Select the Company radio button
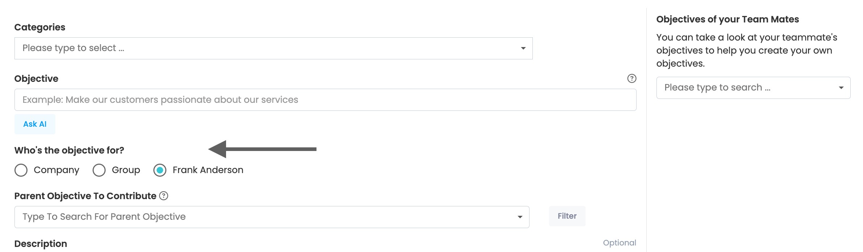The height and width of the screenshot is (252, 863). pyautogui.click(x=21, y=170)
